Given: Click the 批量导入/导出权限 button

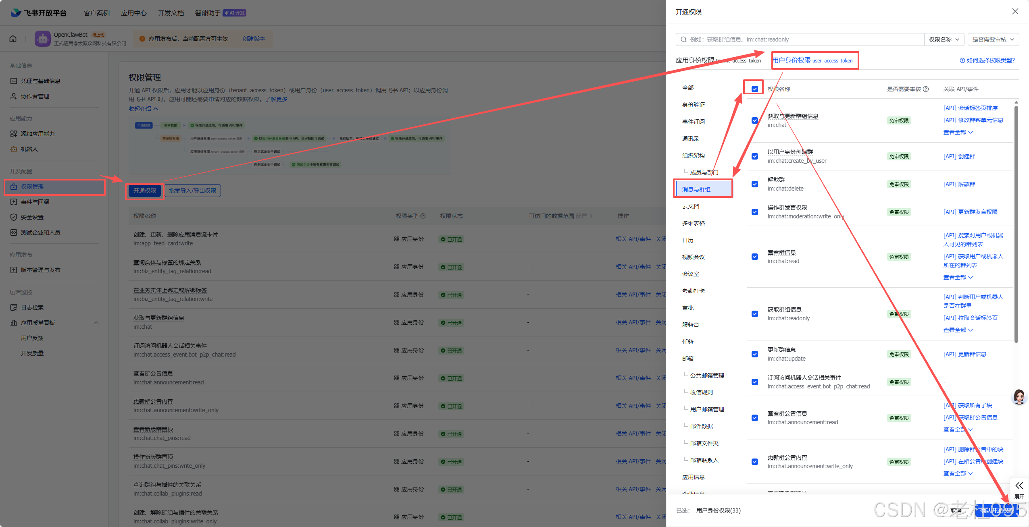Looking at the screenshot, I should click(x=192, y=191).
